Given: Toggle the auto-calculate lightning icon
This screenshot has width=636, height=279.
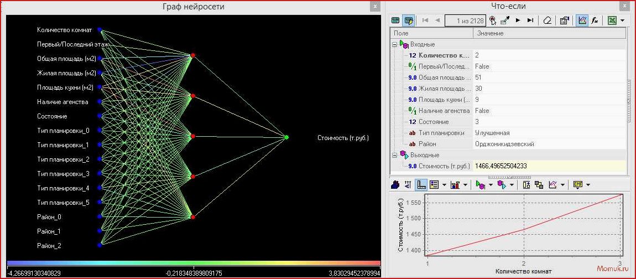Looking at the screenshot, I should 409,20.
